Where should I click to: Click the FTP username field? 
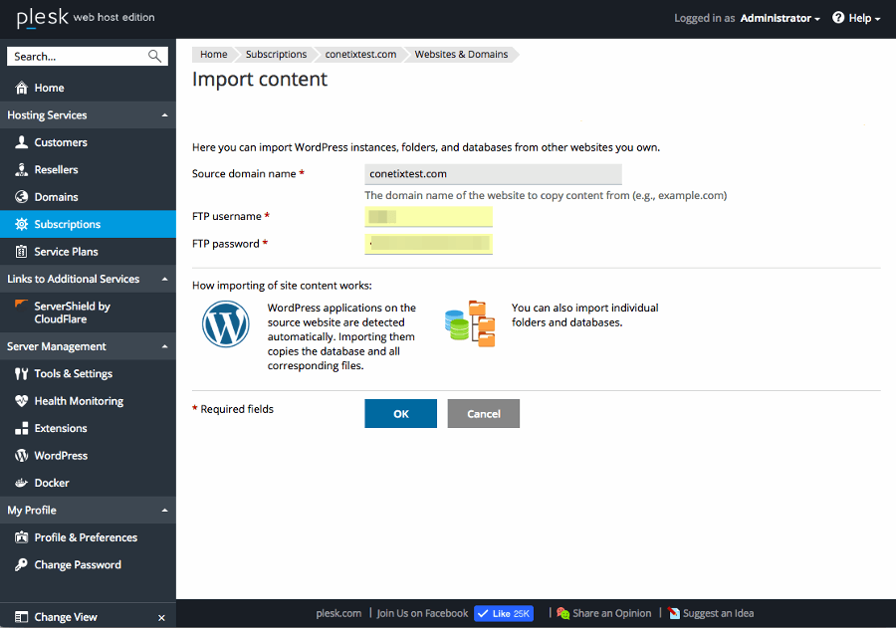click(428, 216)
